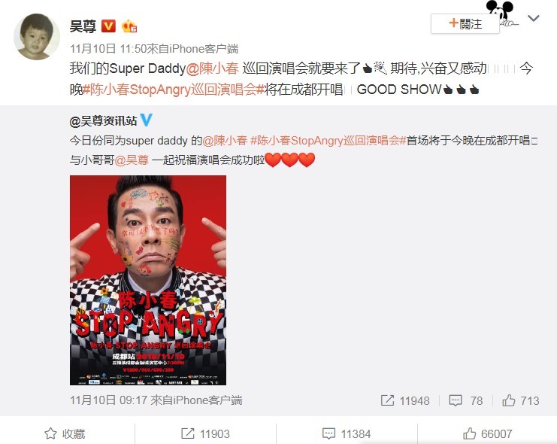
Task: Open 吴尊's profile avatar photo
Action: (x=37, y=37)
